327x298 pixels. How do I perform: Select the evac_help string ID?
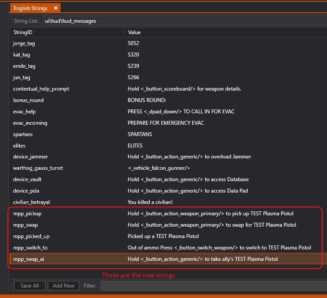tap(25, 112)
